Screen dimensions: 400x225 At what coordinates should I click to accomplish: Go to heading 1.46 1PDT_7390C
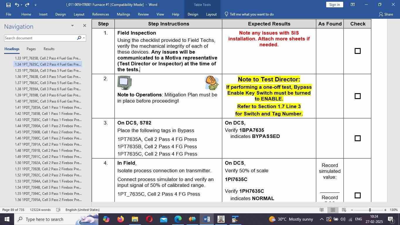[x=48, y=138]
